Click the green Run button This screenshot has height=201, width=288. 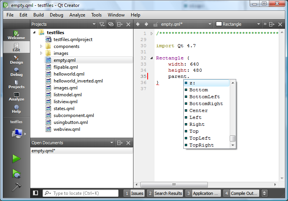pos(16,158)
